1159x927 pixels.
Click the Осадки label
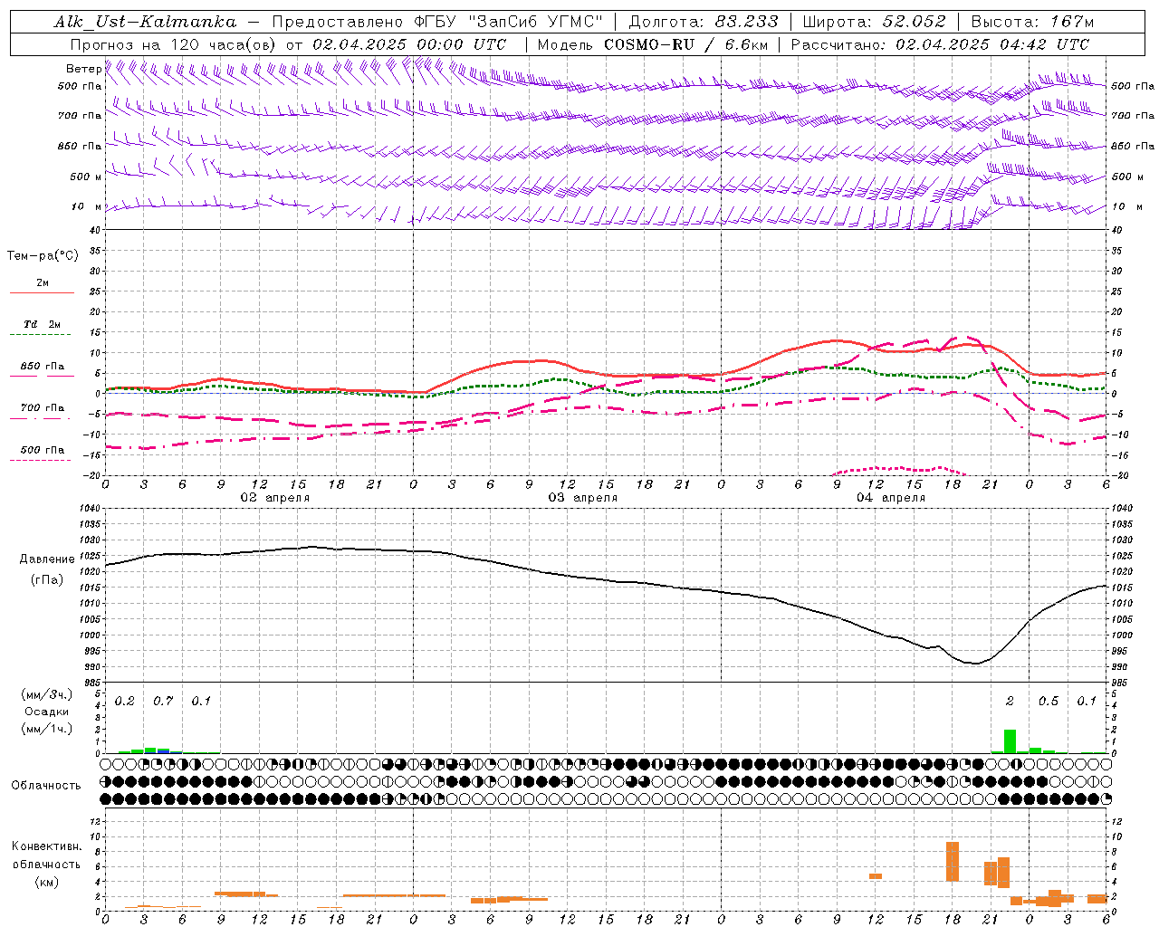46,712
